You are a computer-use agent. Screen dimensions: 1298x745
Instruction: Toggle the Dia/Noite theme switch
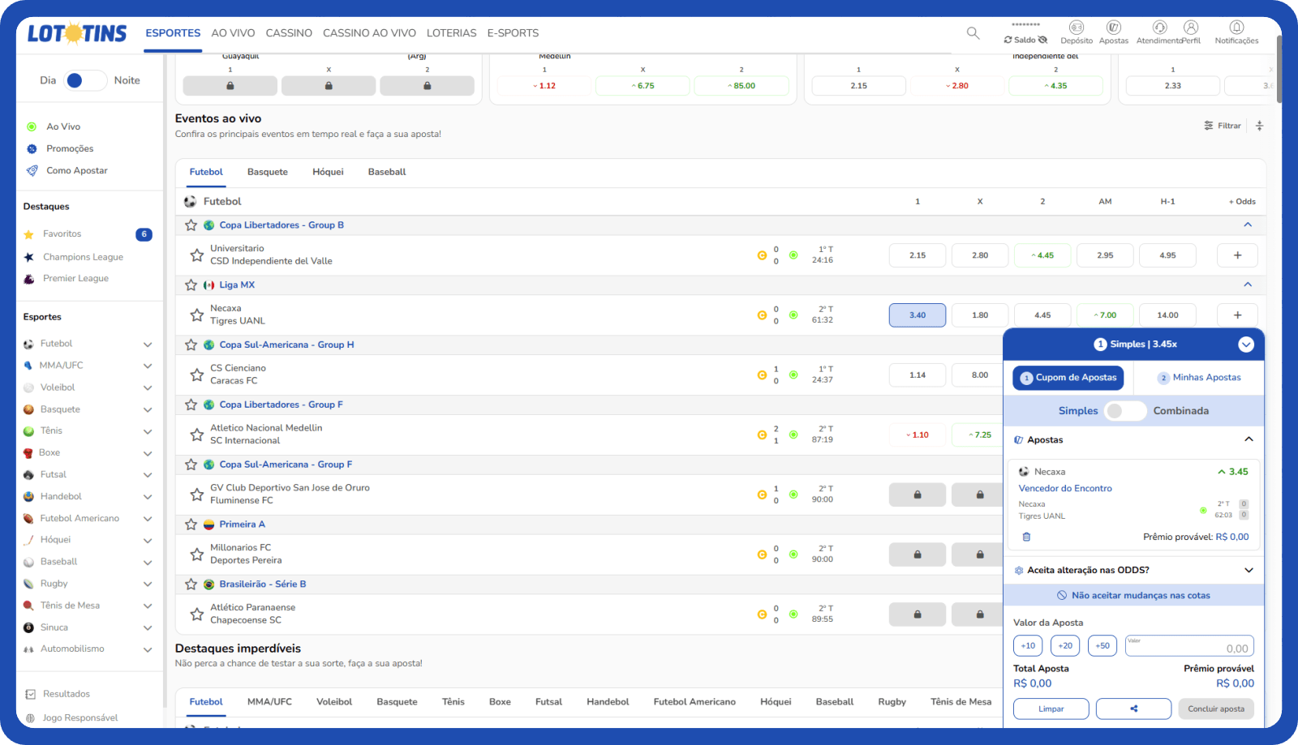tap(85, 80)
